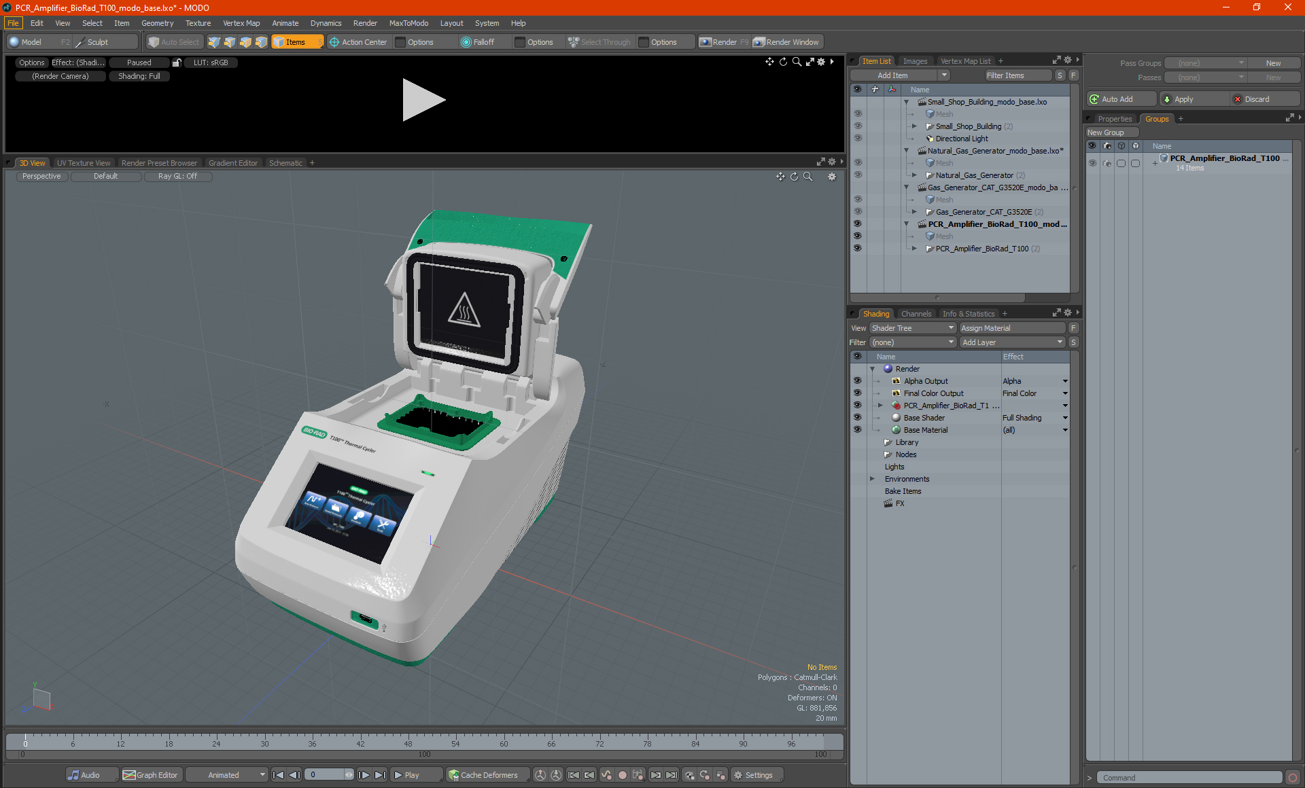Switch to Channels tab
Screen dimensions: 1305x788
click(x=916, y=314)
